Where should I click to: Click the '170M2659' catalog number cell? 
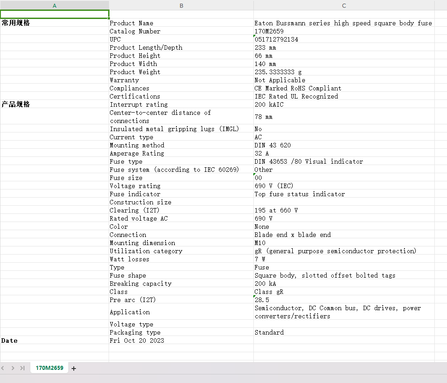tap(344, 31)
